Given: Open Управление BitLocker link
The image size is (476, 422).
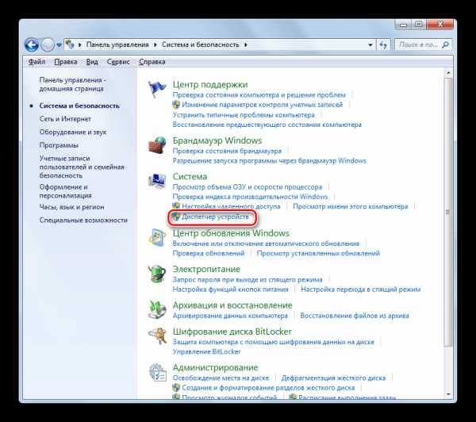Looking at the screenshot, I should point(206,351).
